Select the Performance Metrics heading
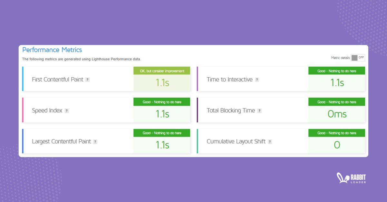This screenshot has width=387, height=202. pos(52,50)
